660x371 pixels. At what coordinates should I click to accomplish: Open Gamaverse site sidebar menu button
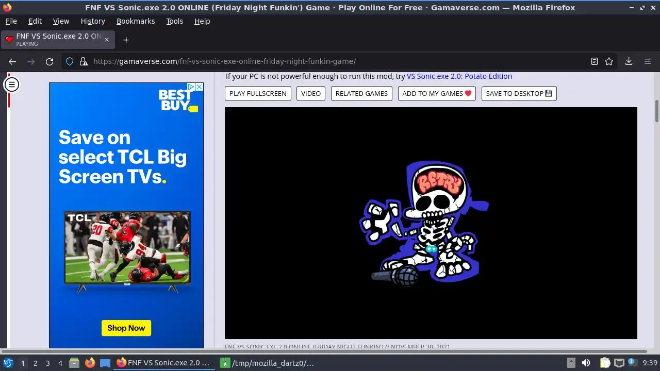click(x=11, y=85)
